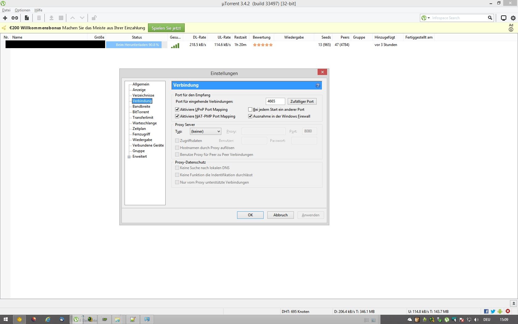
Task: Select Transferlimit in settings tree
Action: pos(143,118)
